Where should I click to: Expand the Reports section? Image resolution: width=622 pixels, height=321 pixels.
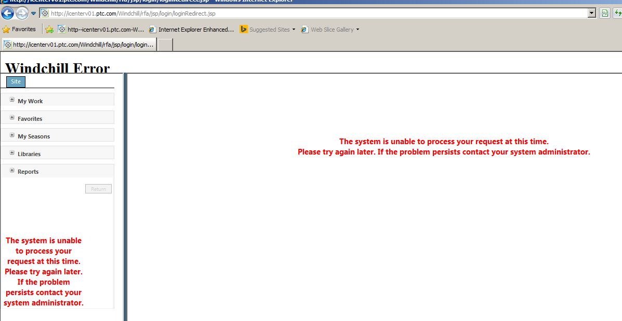click(12, 170)
